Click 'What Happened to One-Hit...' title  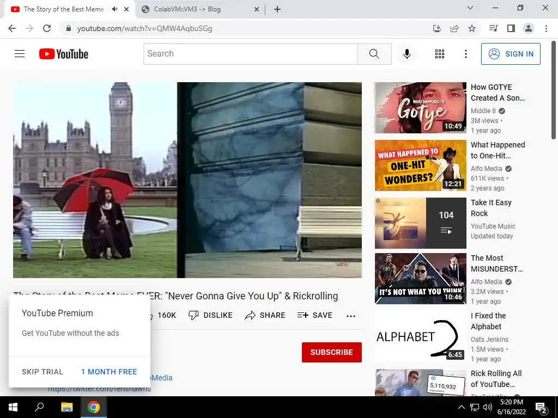pyautogui.click(x=498, y=150)
